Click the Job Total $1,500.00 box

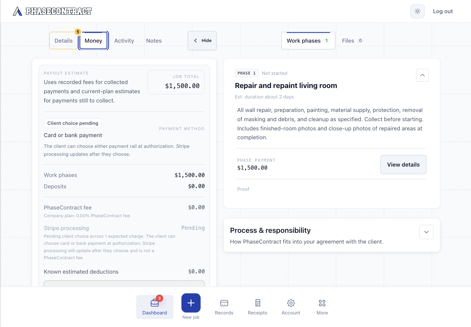click(176, 82)
